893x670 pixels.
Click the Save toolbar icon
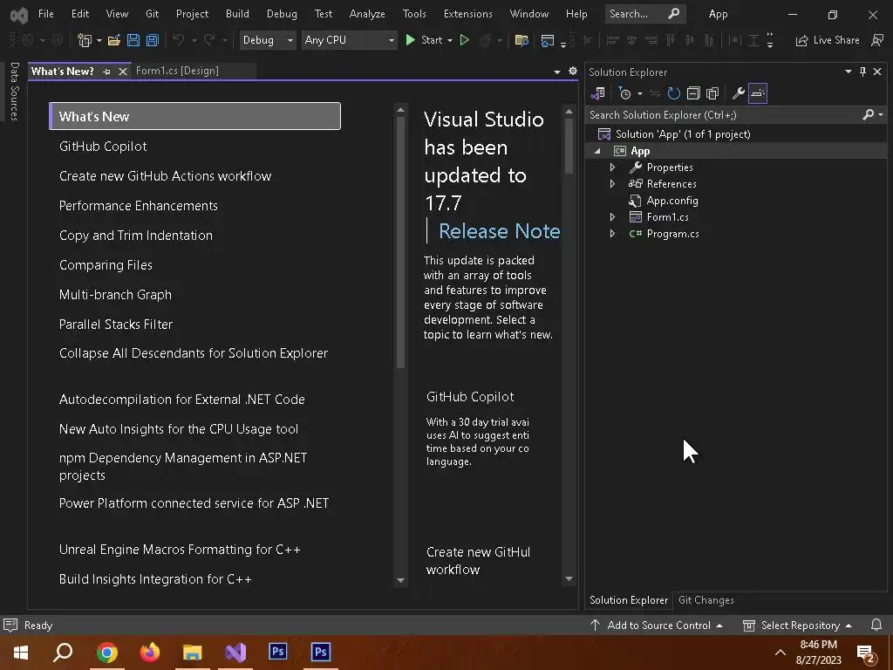click(133, 40)
